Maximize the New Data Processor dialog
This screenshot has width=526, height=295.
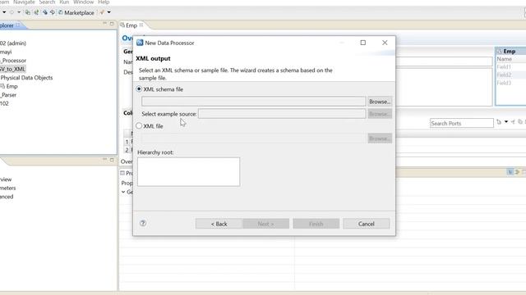click(363, 43)
